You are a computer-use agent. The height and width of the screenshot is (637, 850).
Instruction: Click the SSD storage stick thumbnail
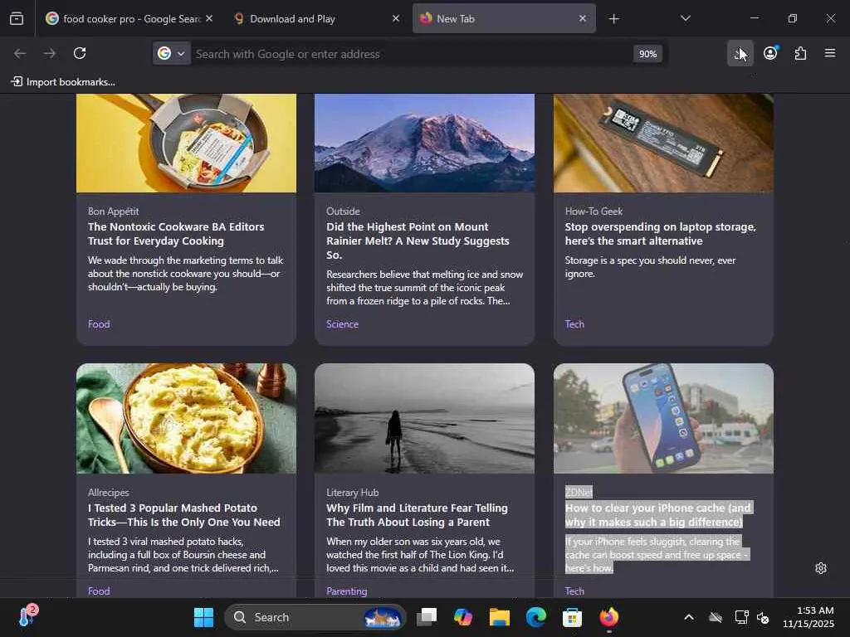click(663, 143)
